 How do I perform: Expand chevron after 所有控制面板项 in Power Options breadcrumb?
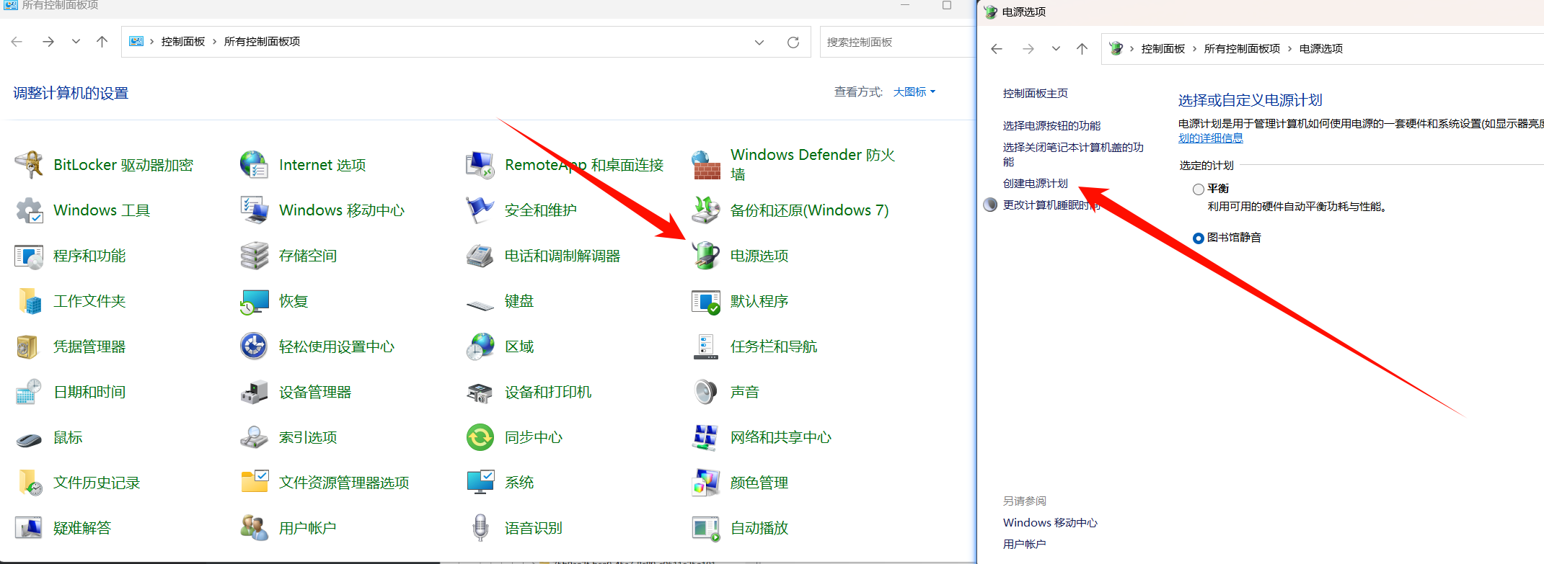[x=1289, y=49]
